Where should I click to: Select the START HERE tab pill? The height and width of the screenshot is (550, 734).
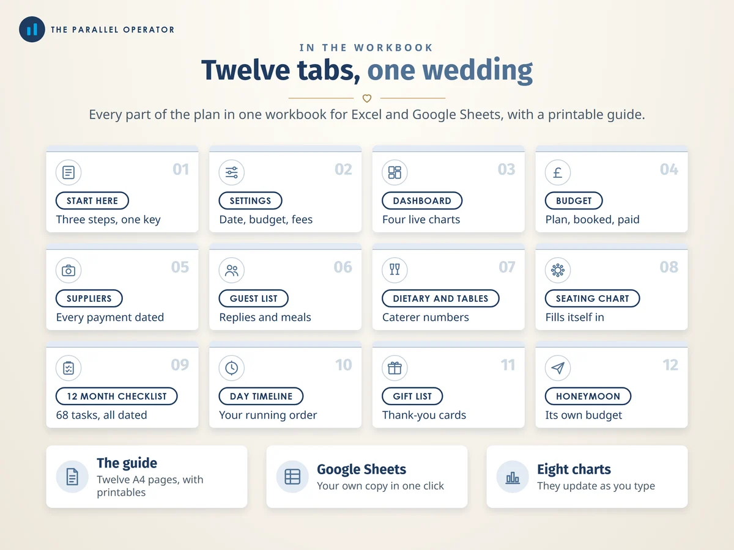click(x=92, y=200)
